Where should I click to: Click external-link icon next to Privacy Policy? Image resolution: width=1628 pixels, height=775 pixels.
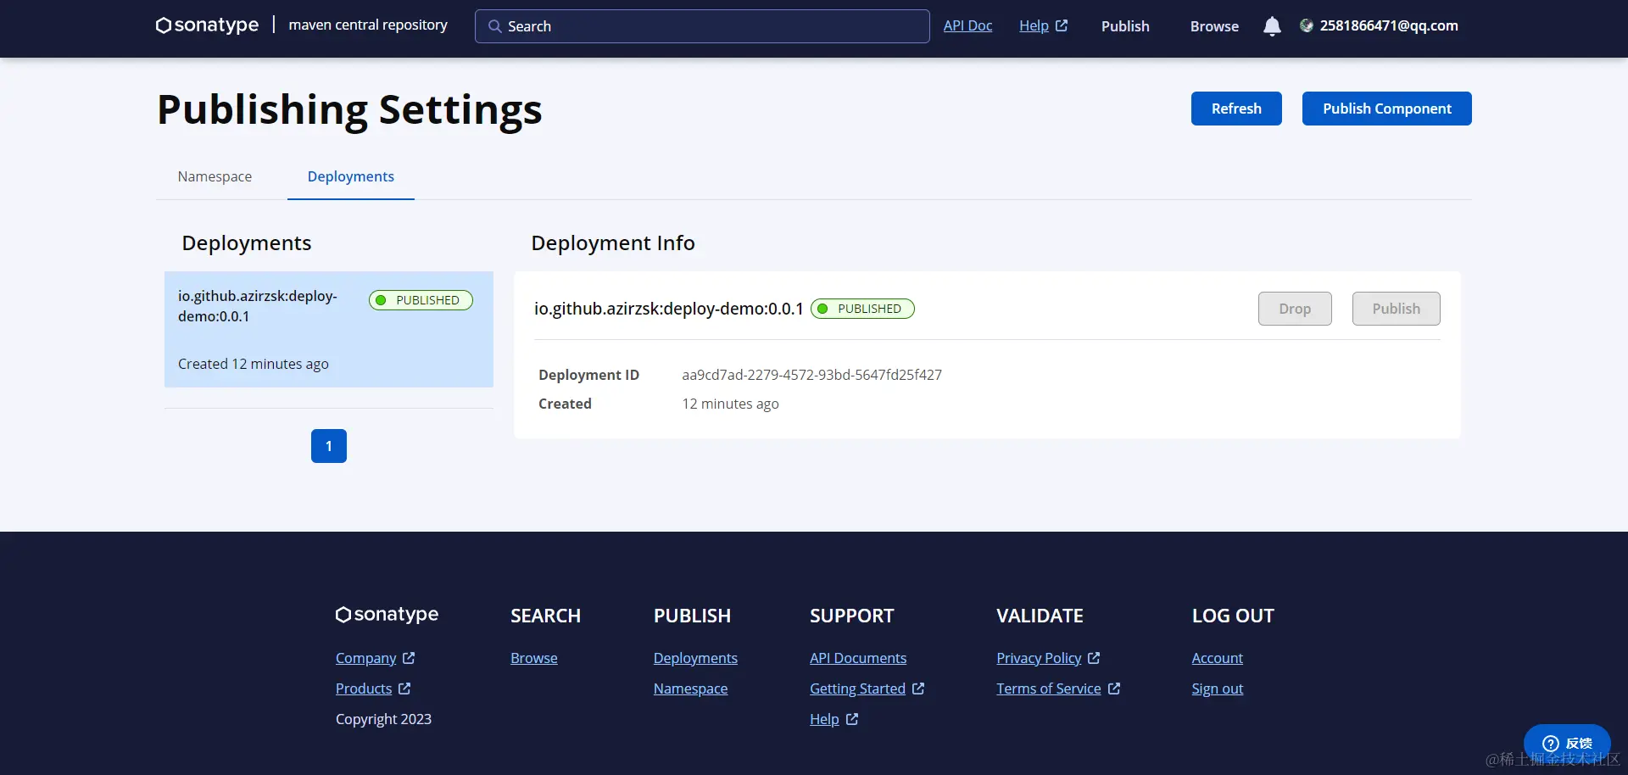coord(1094,658)
